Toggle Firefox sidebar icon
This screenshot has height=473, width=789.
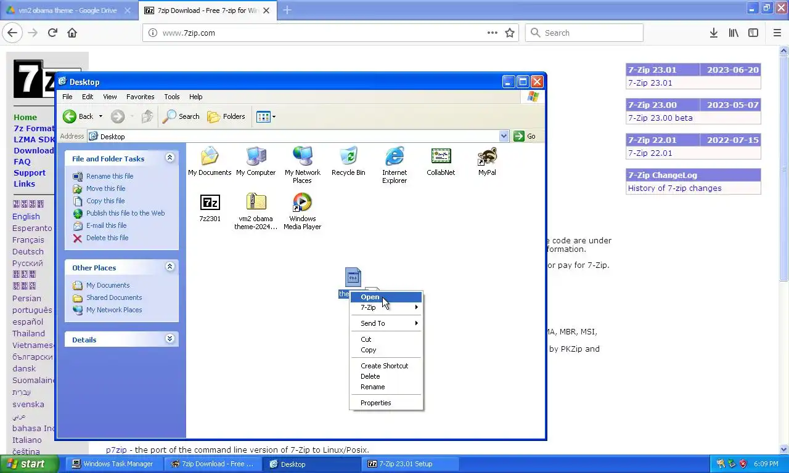tap(753, 33)
